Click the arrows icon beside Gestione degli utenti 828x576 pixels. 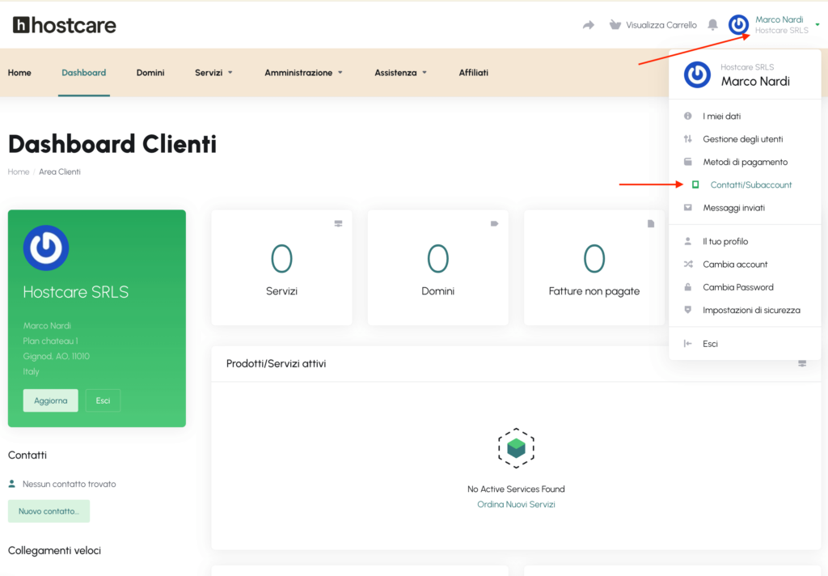(x=687, y=139)
